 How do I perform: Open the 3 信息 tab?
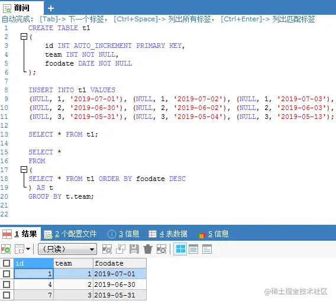click(x=123, y=234)
